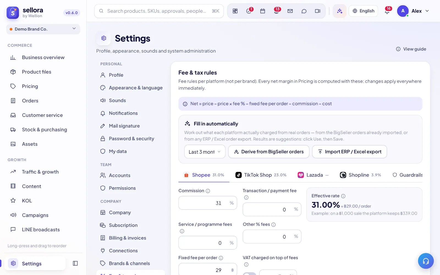This screenshot has height=275, width=440.
Task: Open the Last 3 months dropdown
Action: click(x=205, y=152)
